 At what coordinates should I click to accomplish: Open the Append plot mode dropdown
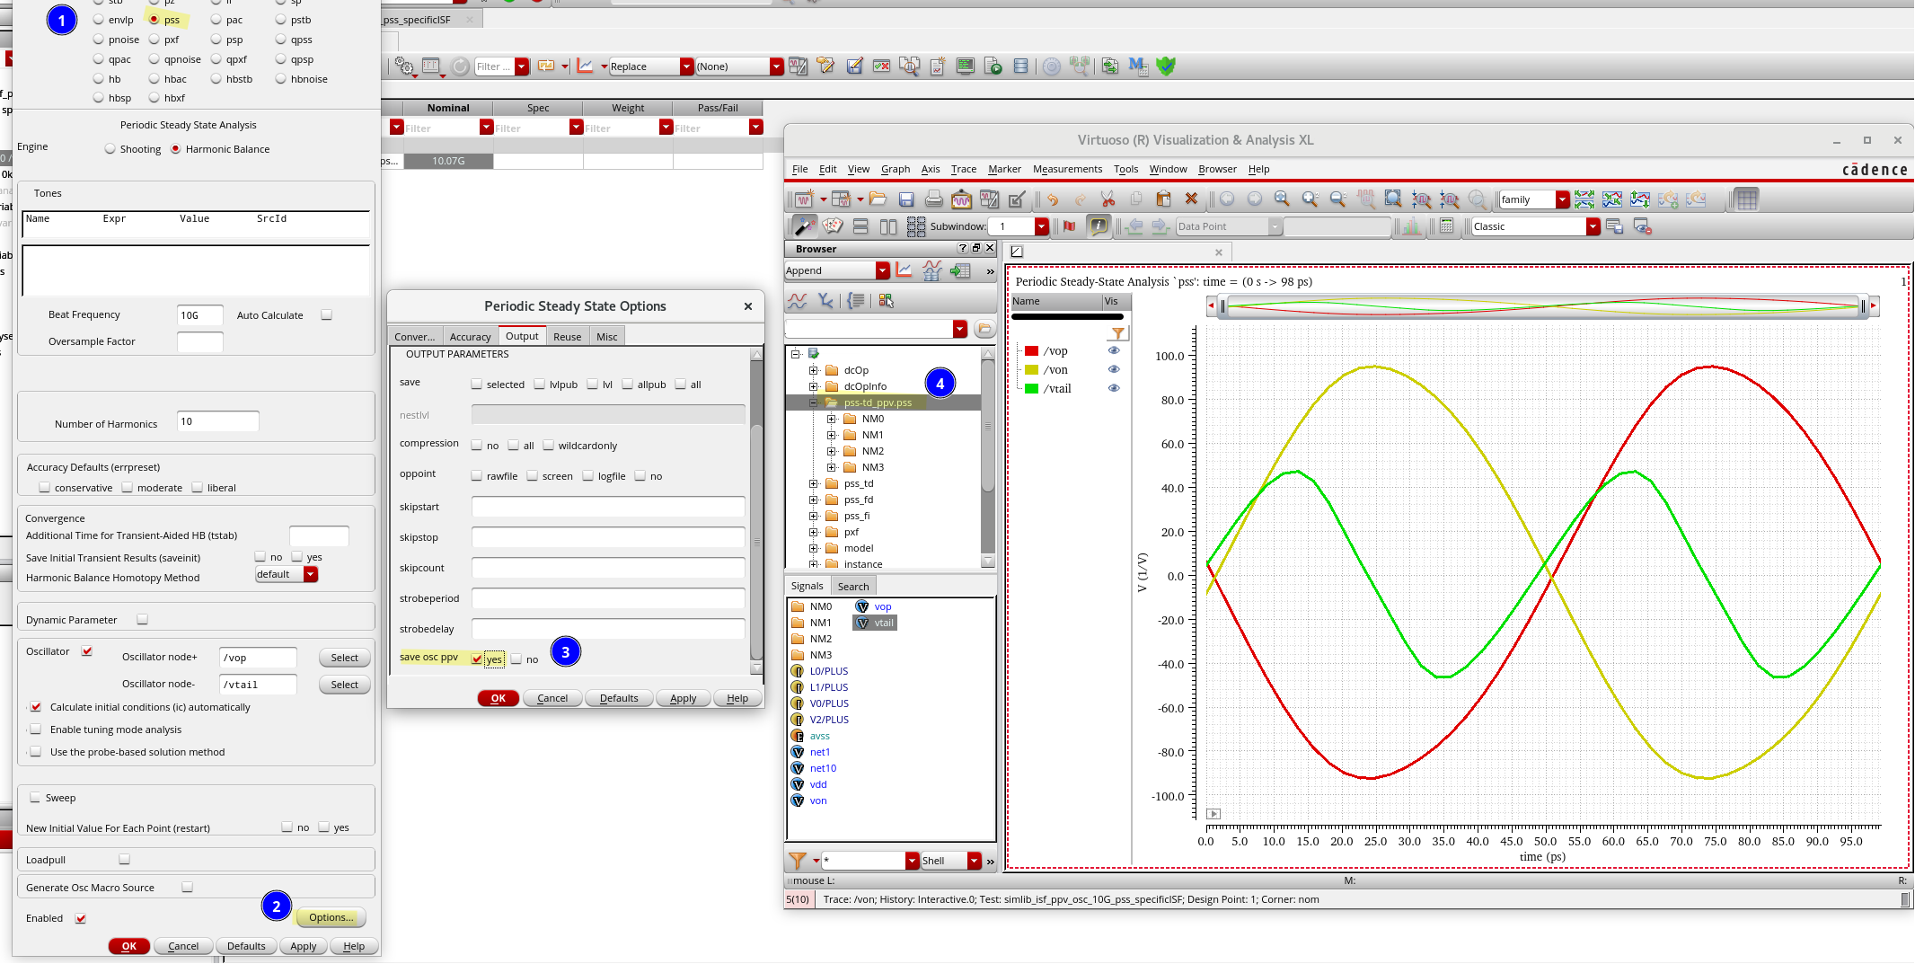point(883,270)
